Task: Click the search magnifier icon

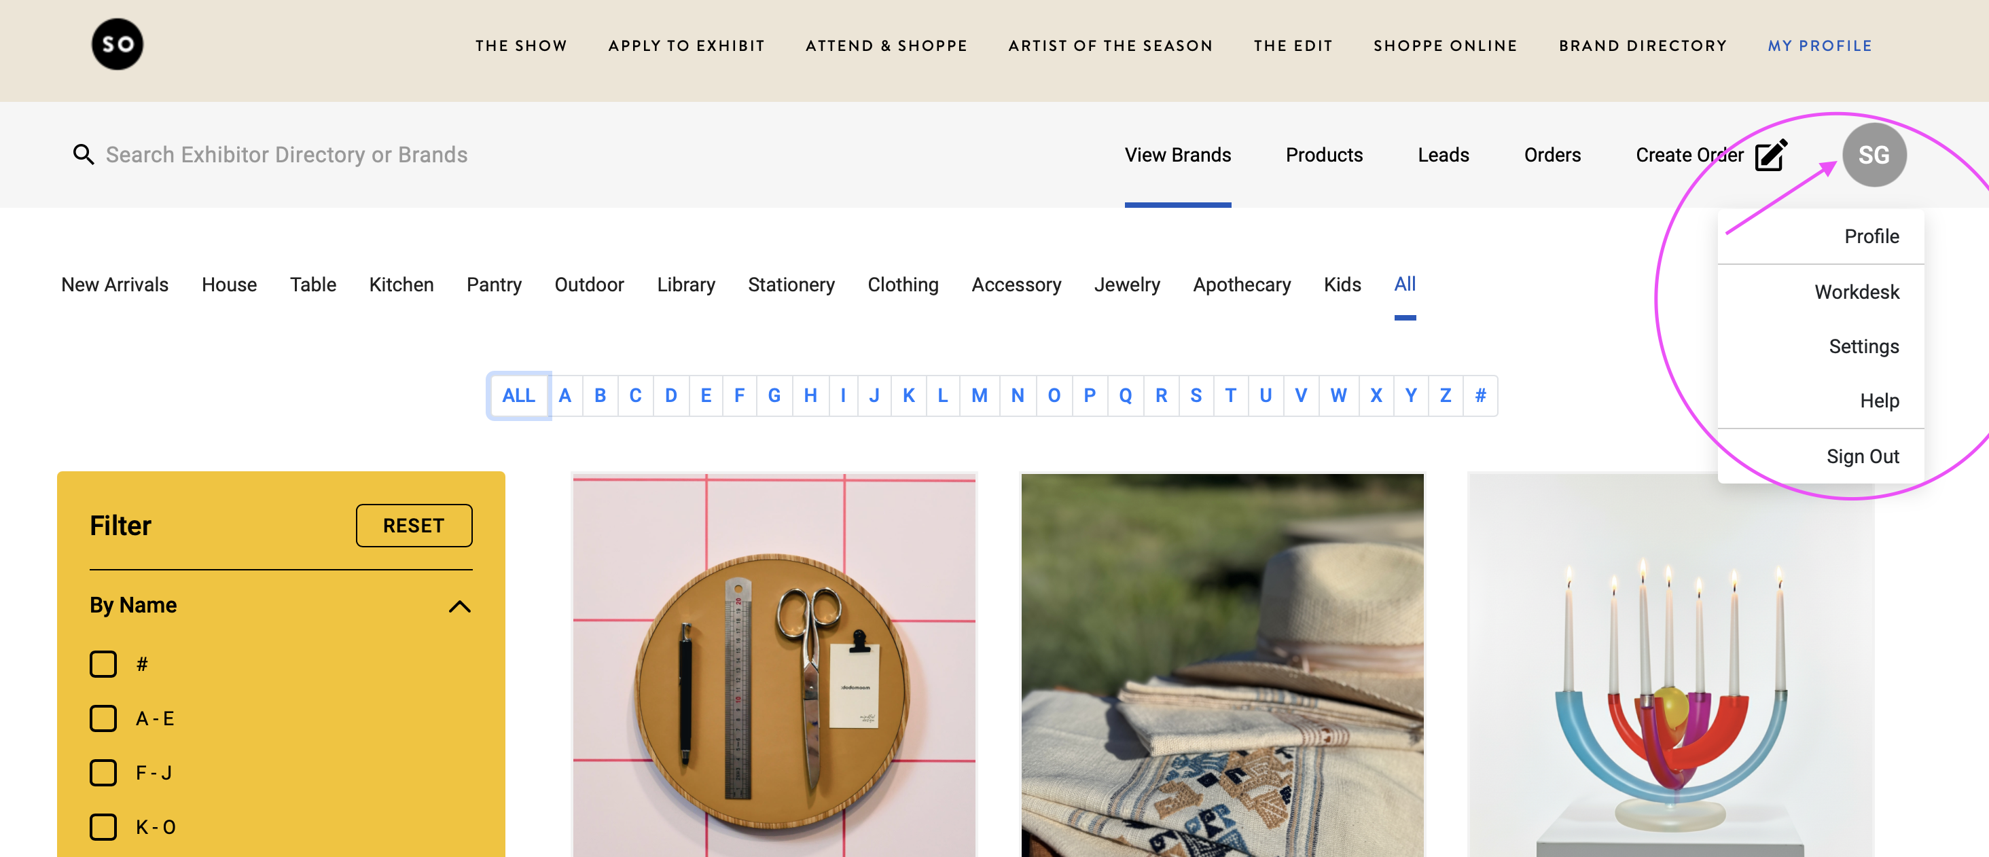Action: (84, 154)
